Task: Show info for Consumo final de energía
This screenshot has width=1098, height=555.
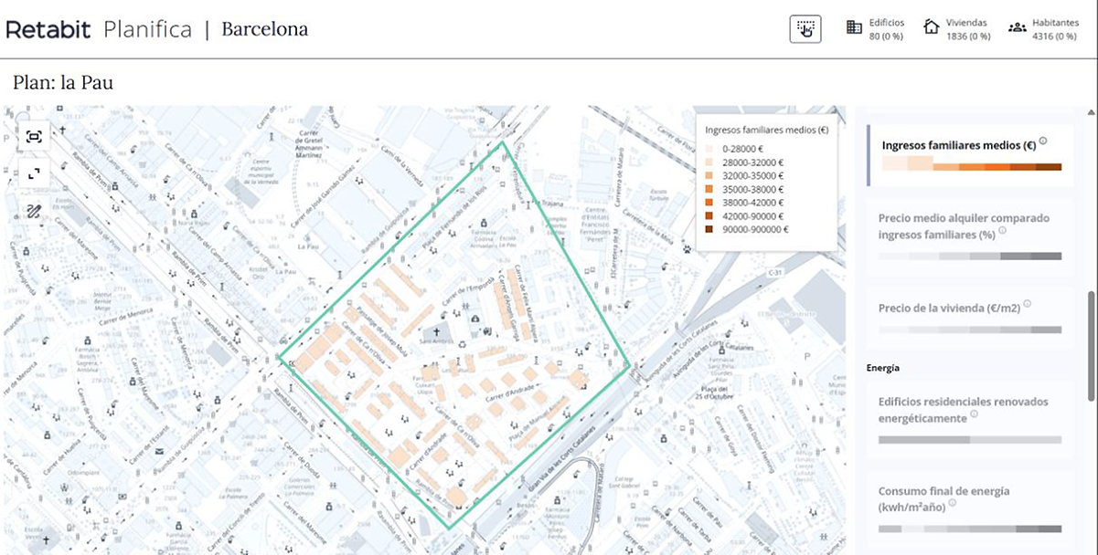Action: (x=953, y=503)
